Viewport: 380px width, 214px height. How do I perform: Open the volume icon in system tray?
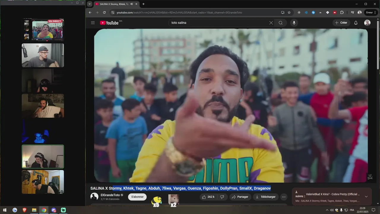(x=332, y=210)
